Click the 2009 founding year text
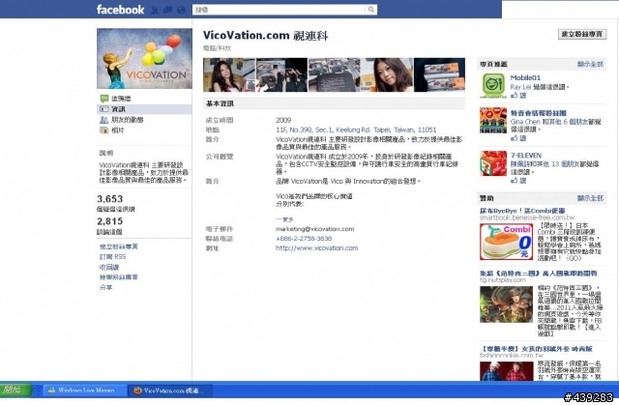Screen dimensions: 619x405 283,120
